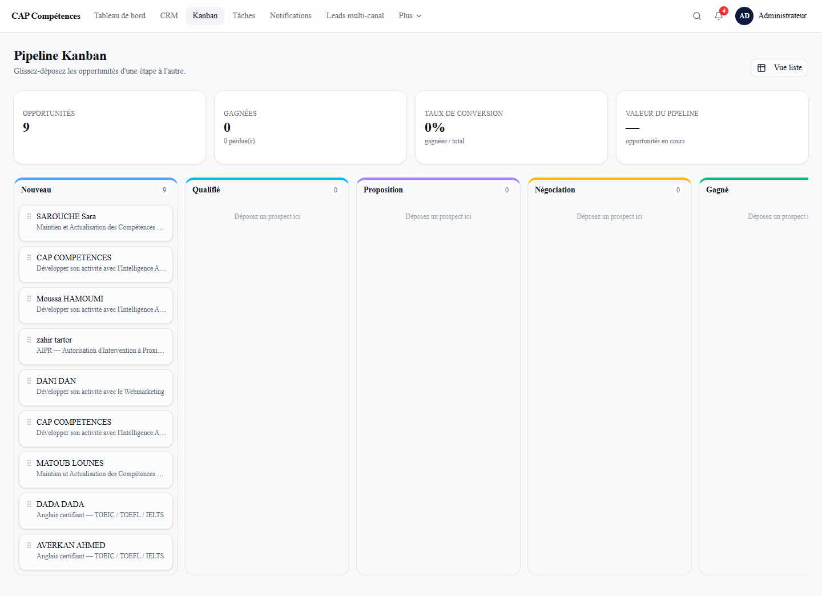The width and height of the screenshot is (822, 596).
Task: Grab drag handle on Moussa HAMOUMI card
Action: tap(29, 299)
